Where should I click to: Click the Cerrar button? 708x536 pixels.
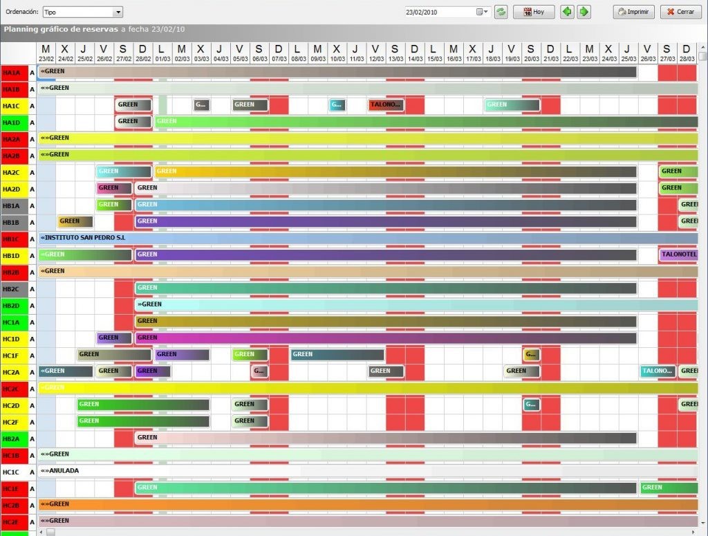[680, 12]
